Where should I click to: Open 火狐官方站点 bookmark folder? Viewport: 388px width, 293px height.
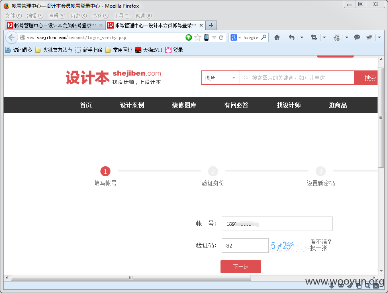click(54, 50)
